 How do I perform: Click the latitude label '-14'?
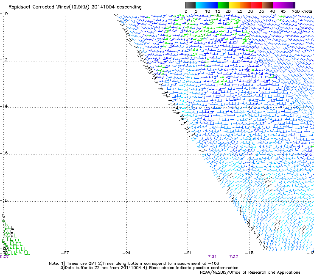[4, 106]
